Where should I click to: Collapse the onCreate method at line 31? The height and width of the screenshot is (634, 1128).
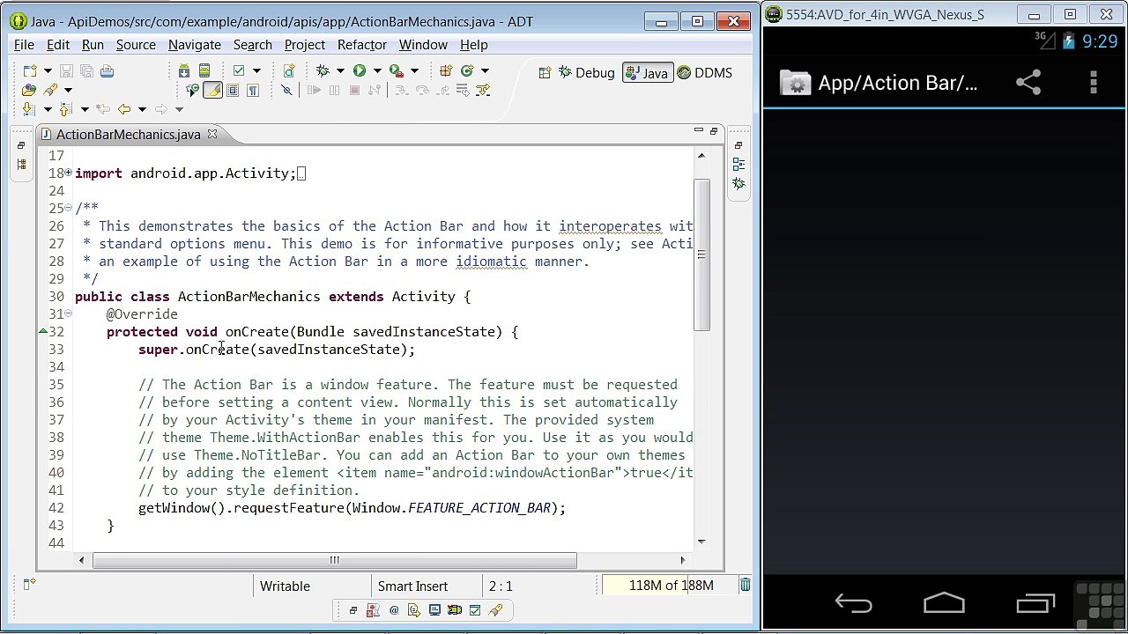click(68, 314)
